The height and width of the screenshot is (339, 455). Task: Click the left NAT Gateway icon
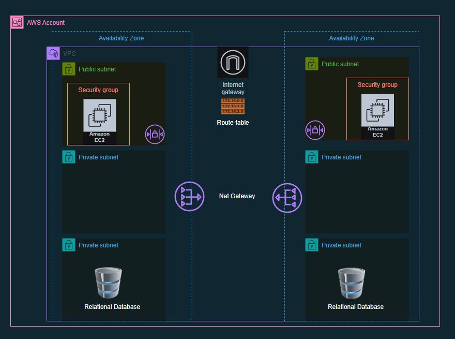tap(190, 197)
